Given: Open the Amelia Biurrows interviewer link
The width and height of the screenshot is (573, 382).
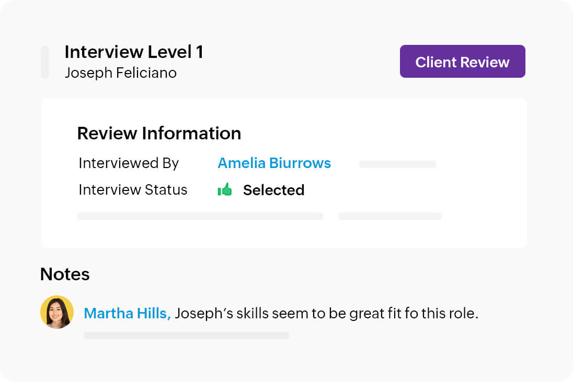Looking at the screenshot, I should 274,163.
